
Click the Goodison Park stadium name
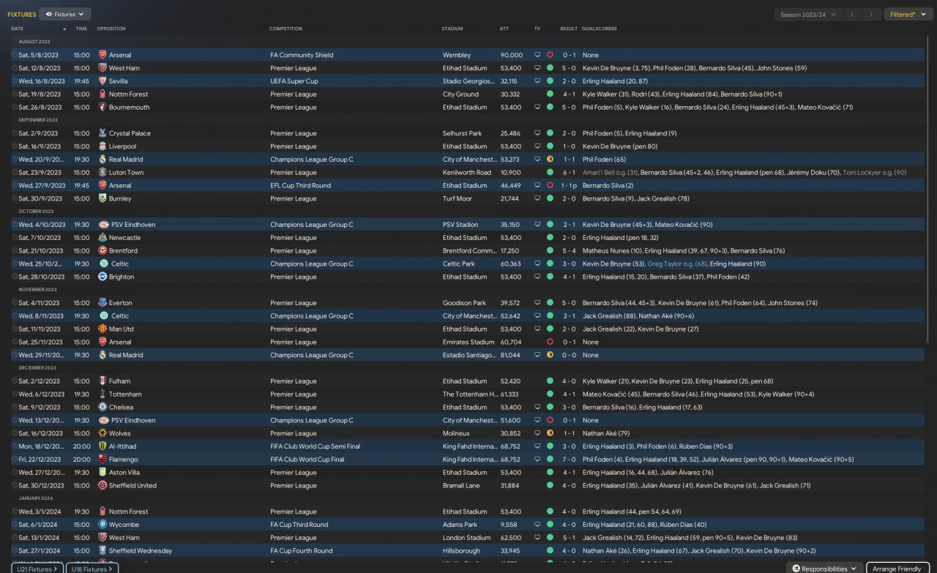pos(464,303)
